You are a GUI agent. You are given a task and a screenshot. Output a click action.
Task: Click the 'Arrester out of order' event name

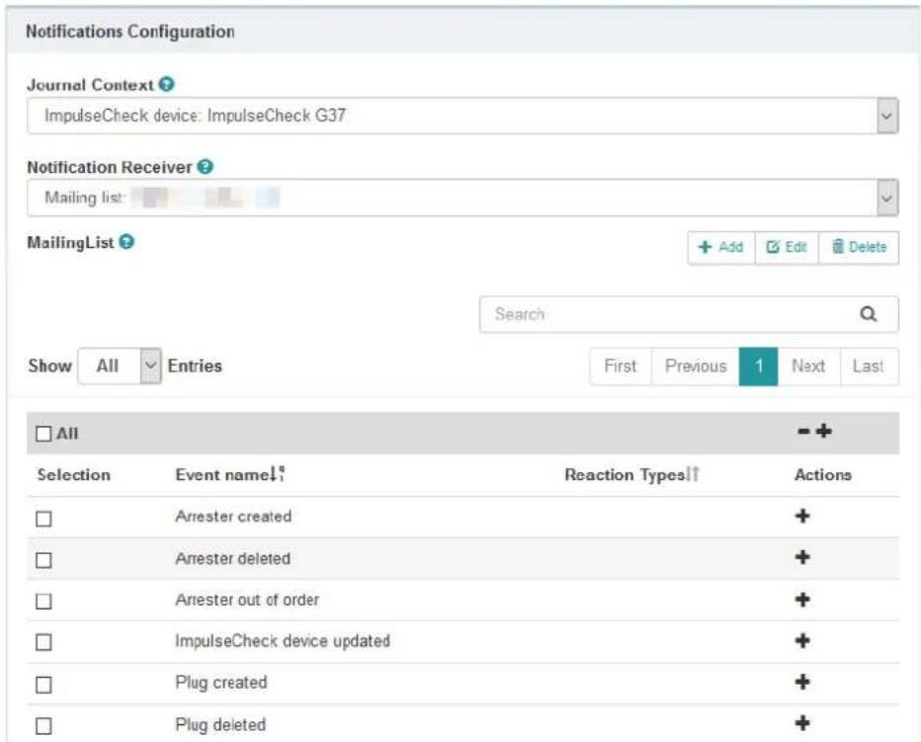point(247,600)
